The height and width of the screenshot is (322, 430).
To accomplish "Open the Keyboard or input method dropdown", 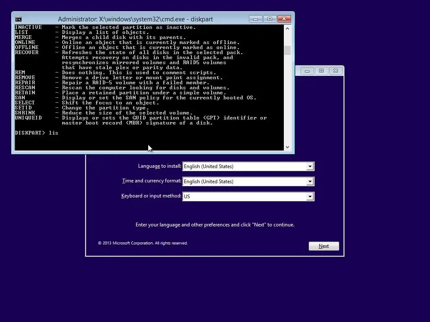I will pyautogui.click(x=248, y=196).
